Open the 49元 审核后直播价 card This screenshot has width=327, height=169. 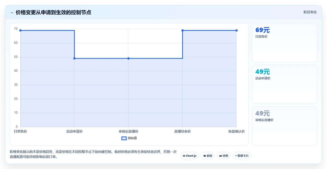(x=284, y=126)
